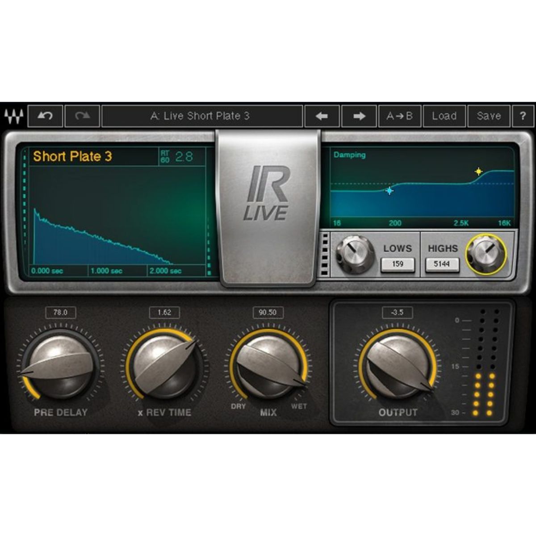Click the Lows damping knob
The image size is (536, 536).
coord(356,253)
